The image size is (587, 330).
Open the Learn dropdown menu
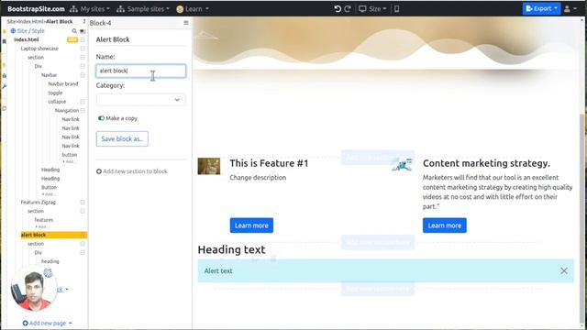[193, 8]
